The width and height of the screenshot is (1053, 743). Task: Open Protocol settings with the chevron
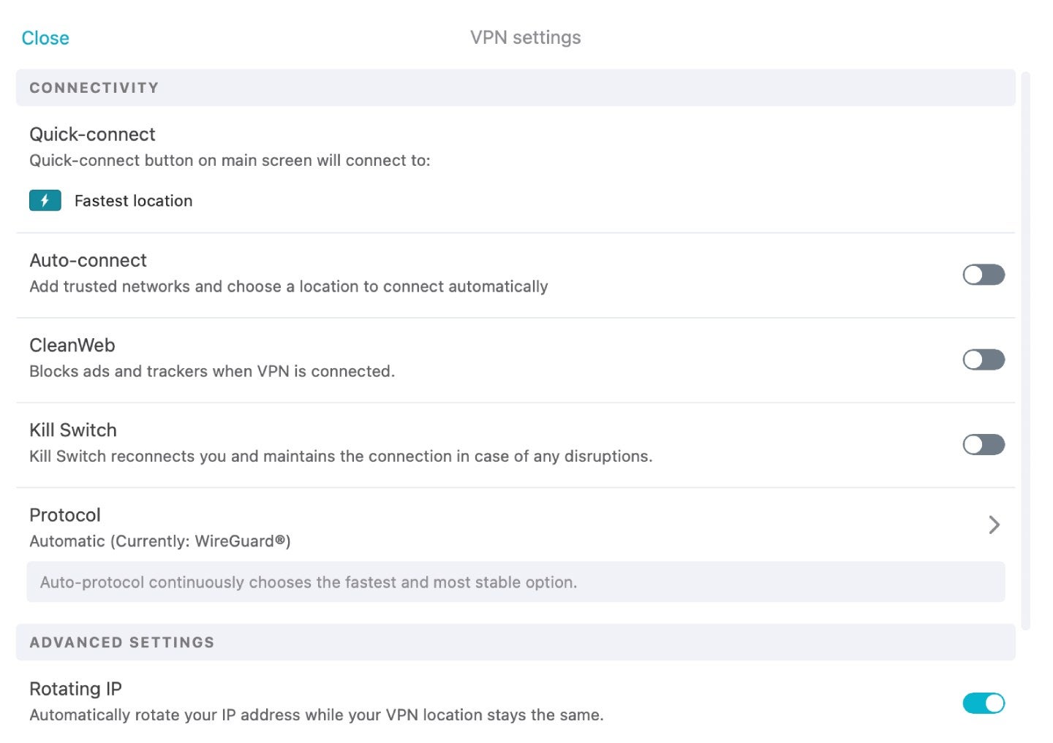point(994,525)
